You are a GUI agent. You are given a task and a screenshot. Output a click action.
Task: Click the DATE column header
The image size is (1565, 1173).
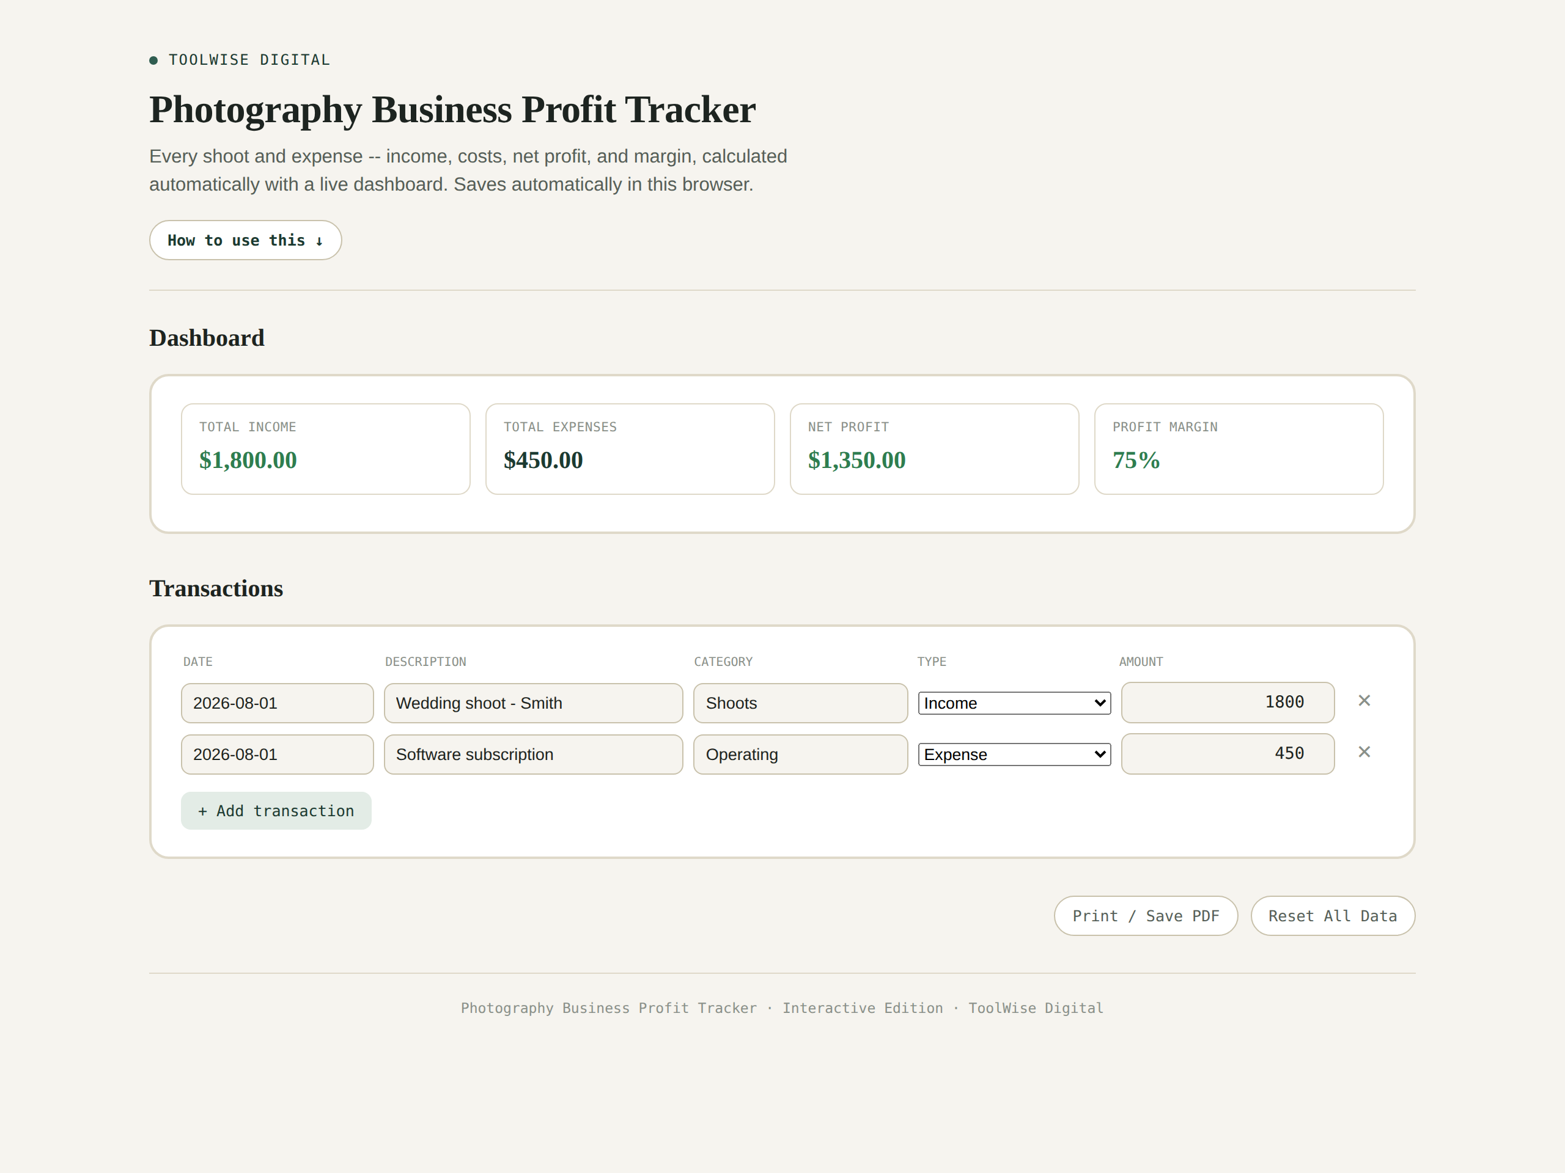point(197,662)
